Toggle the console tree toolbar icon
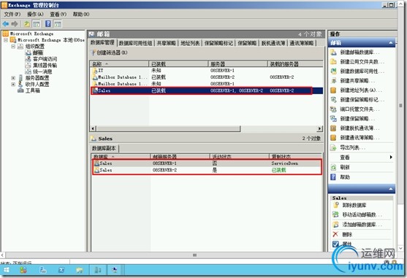407x278 pixels. click(x=37, y=24)
